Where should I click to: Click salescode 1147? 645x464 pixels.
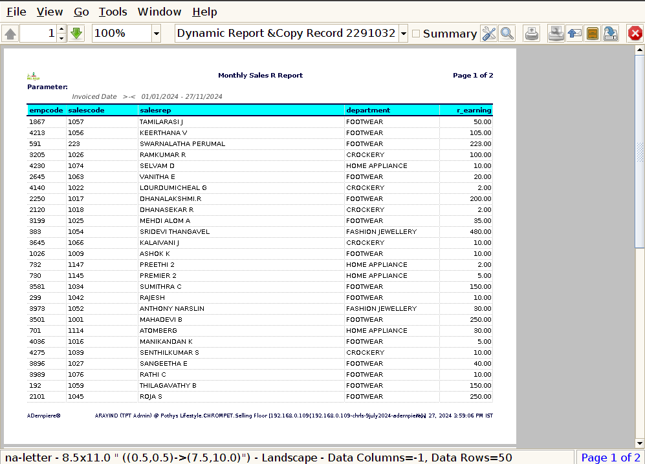click(x=76, y=265)
